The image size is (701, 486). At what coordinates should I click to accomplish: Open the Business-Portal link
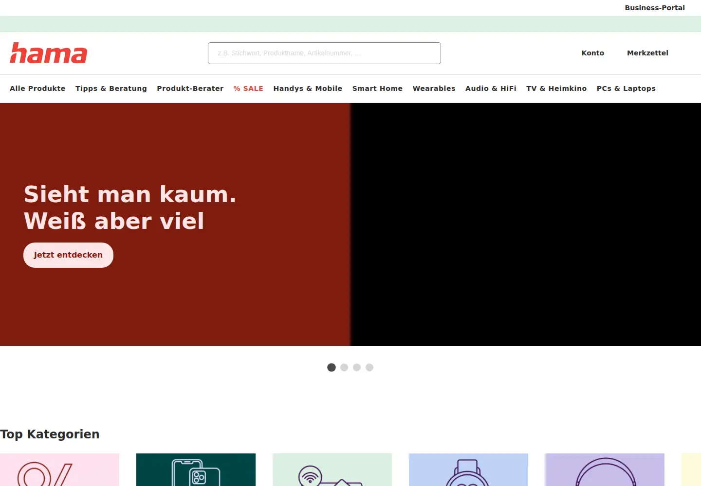click(654, 8)
